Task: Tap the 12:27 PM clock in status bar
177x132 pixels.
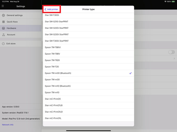Action: 5,2
